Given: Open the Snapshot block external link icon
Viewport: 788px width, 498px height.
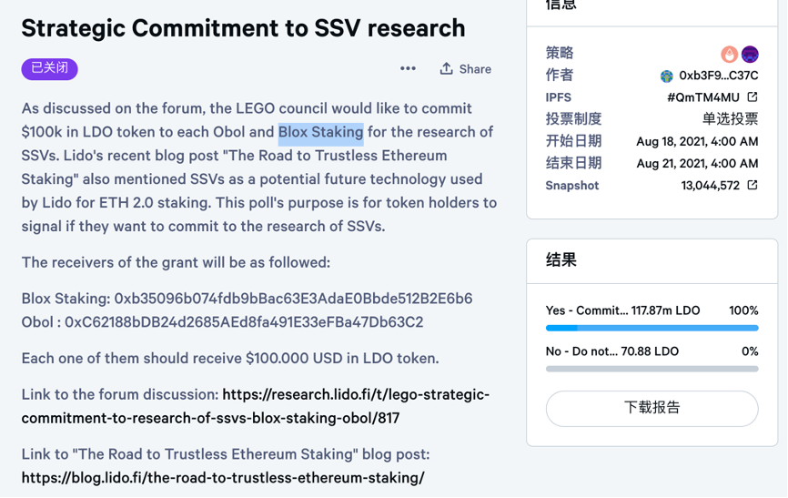Looking at the screenshot, I should tap(753, 185).
